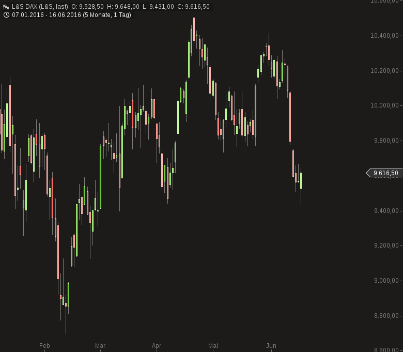
Task: Select the Mai label on the time axis
Action: (x=213, y=346)
